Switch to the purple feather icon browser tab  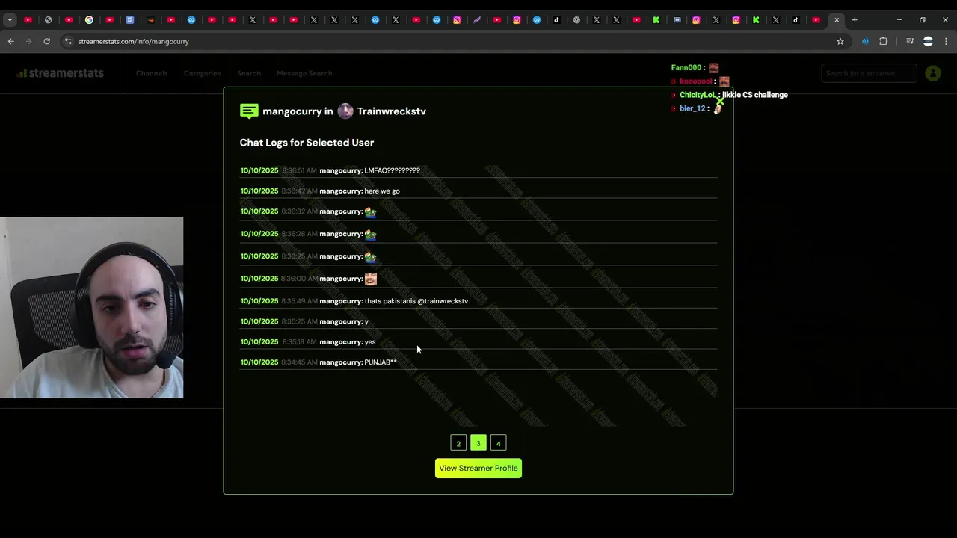tap(477, 20)
